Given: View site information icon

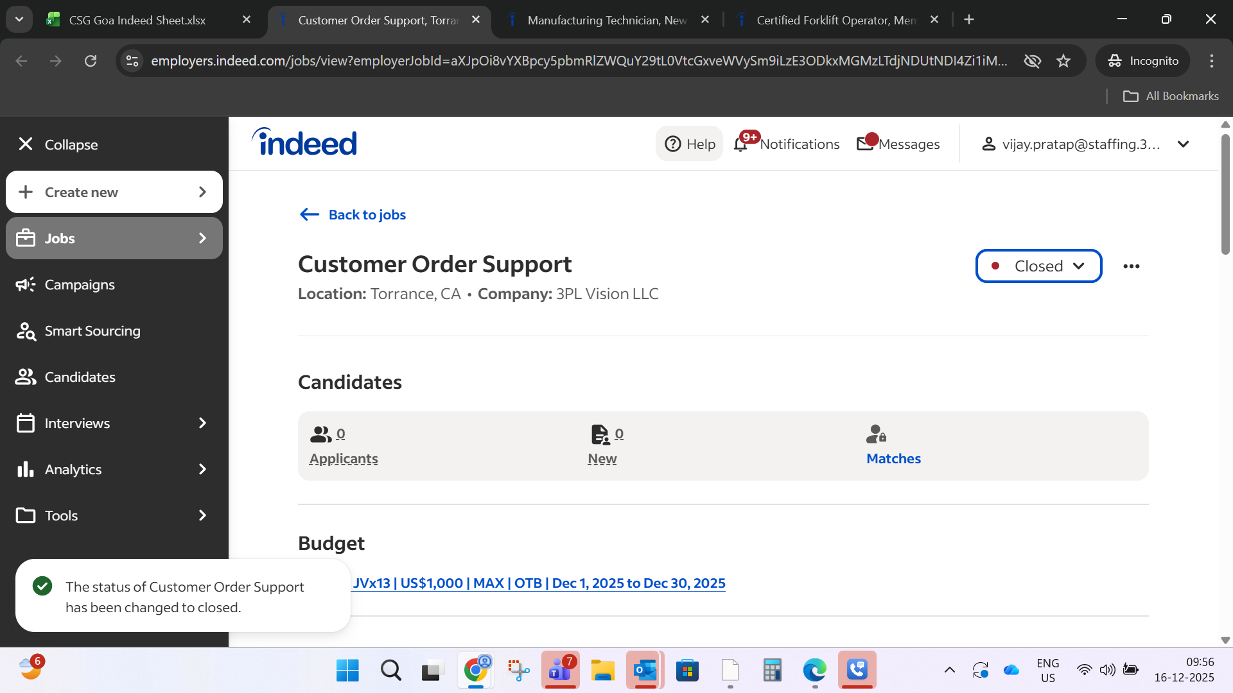Looking at the screenshot, I should [132, 60].
